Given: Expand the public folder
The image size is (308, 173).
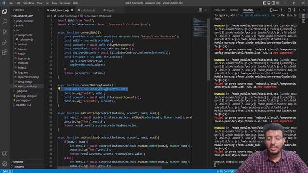Looking at the screenshot, I should (x=20, y=25).
